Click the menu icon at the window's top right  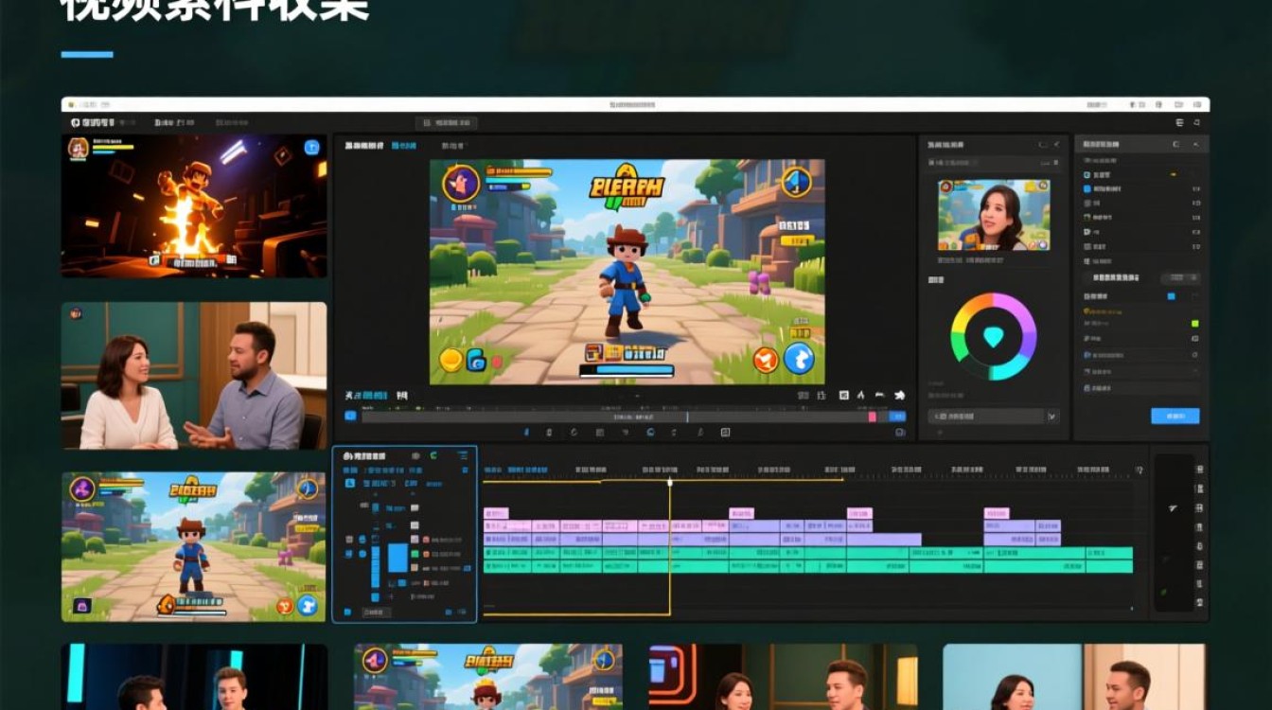(1179, 123)
